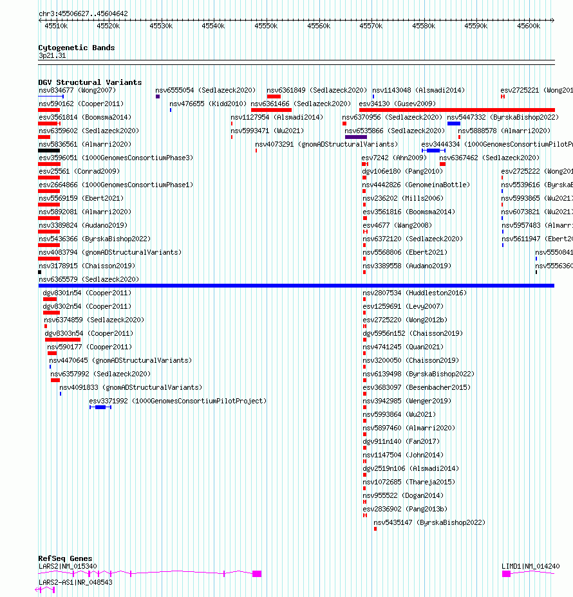Open the LIMD1|NM_014240 gene label

point(531,566)
